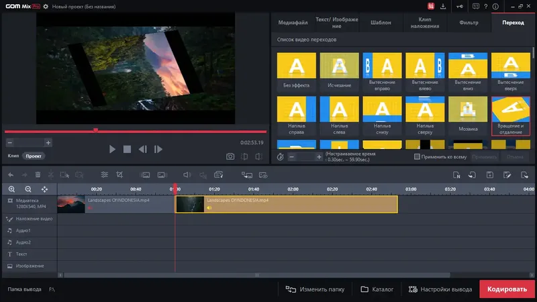Open the crop tool in the toolbar
The height and width of the screenshot is (302, 537).
(119, 175)
